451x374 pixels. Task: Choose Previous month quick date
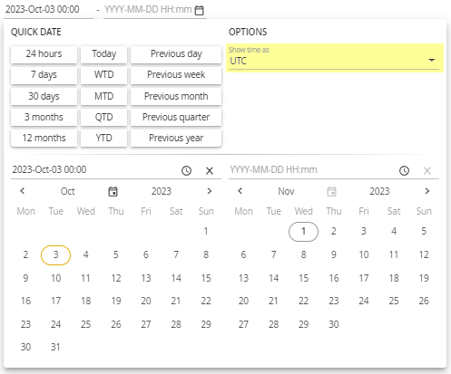tap(176, 96)
